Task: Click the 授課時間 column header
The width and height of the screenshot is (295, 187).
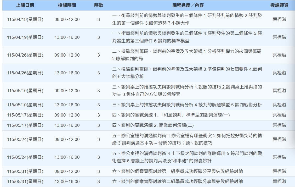Action: tap(67, 5)
